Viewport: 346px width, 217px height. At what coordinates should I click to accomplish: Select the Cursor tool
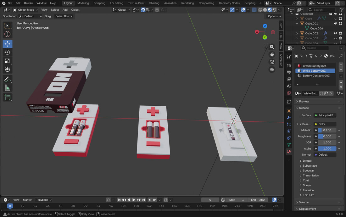coord(8,34)
